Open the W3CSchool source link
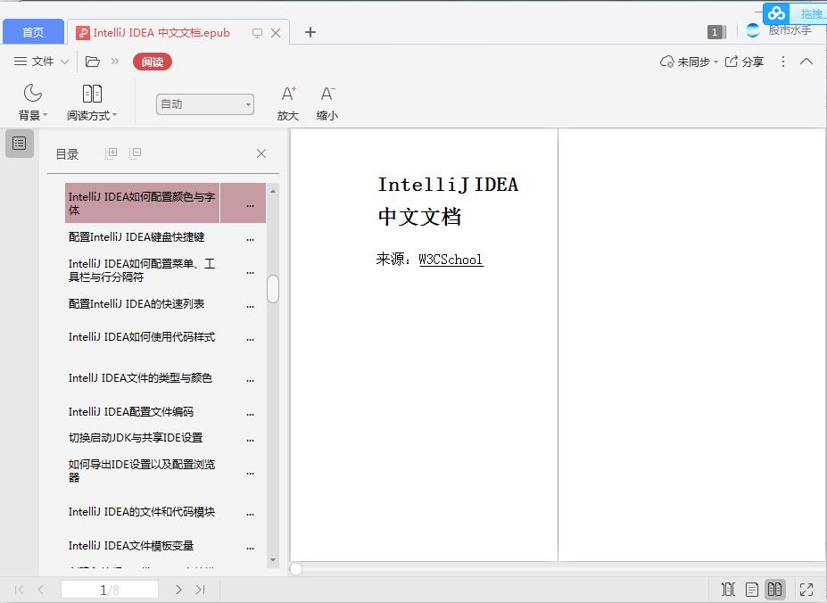Viewport: 827px width, 603px height. [451, 260]
